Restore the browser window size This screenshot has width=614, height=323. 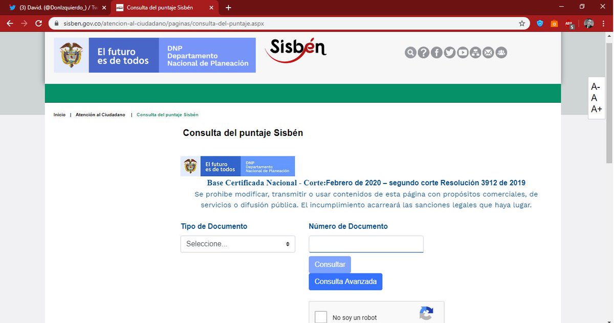582,7
